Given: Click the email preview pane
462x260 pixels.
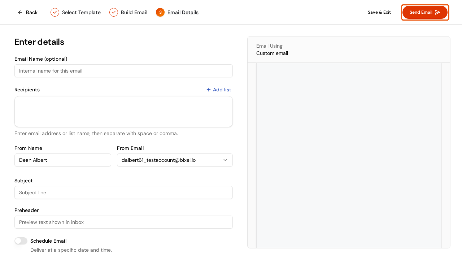Looking at the screenshot, I should click(x=349, y=155).
